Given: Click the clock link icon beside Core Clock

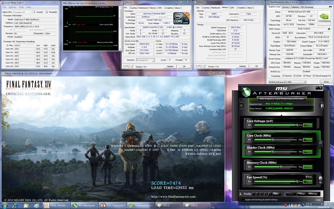Looking at the screenshot, I should [320, 144].
